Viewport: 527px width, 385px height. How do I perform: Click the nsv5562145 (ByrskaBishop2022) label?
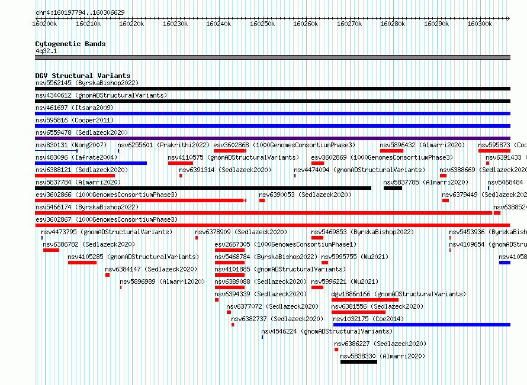87,83
